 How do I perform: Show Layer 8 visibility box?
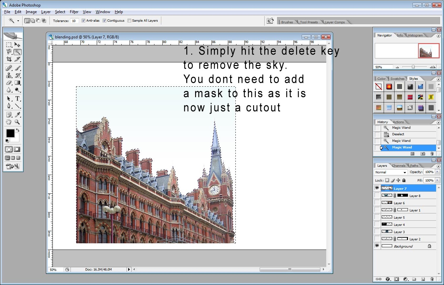377,195
